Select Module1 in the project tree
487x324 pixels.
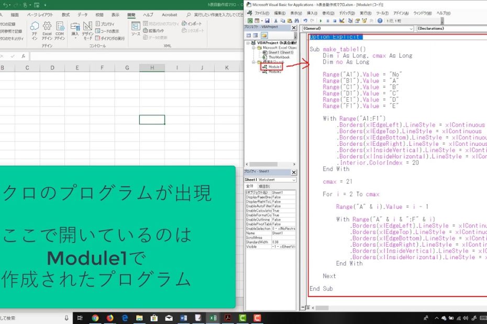(274, 67)
